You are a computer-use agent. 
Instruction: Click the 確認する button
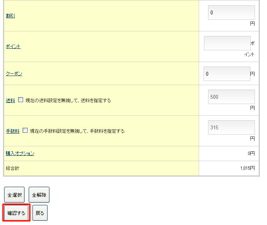coord(16,213)
